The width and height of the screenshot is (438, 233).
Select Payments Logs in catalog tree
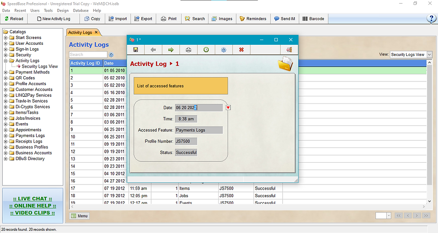tap(30, 136)
